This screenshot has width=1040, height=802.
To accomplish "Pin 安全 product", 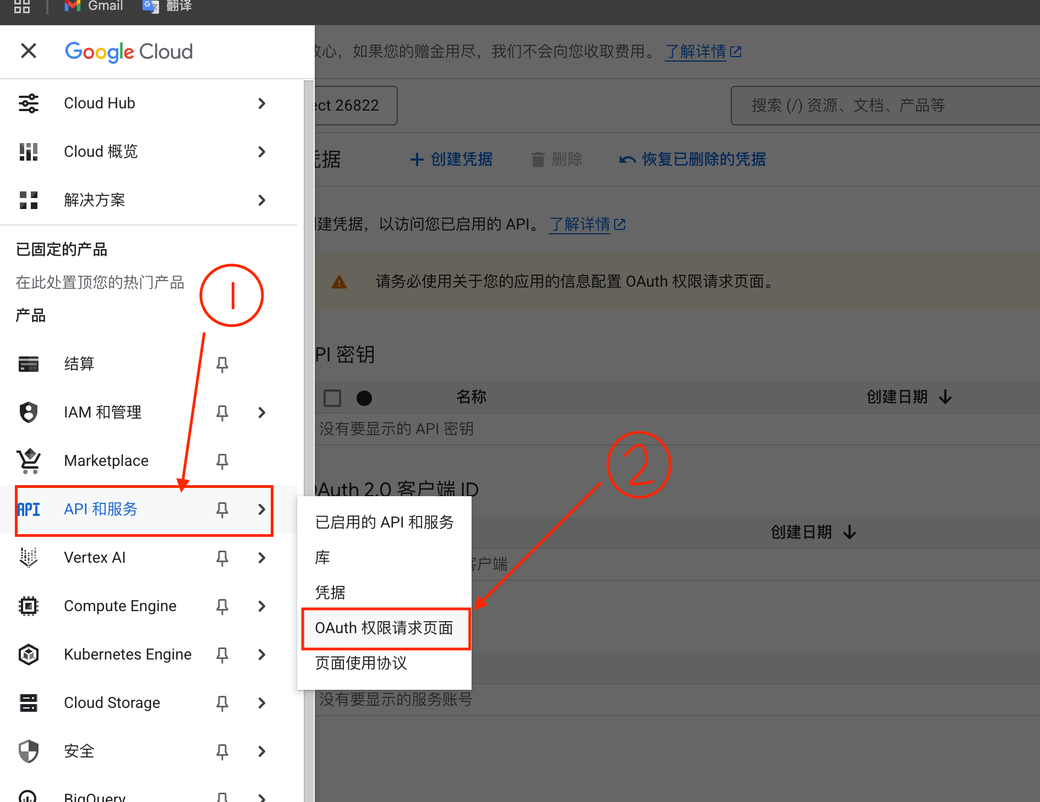I will click(222, 751).
